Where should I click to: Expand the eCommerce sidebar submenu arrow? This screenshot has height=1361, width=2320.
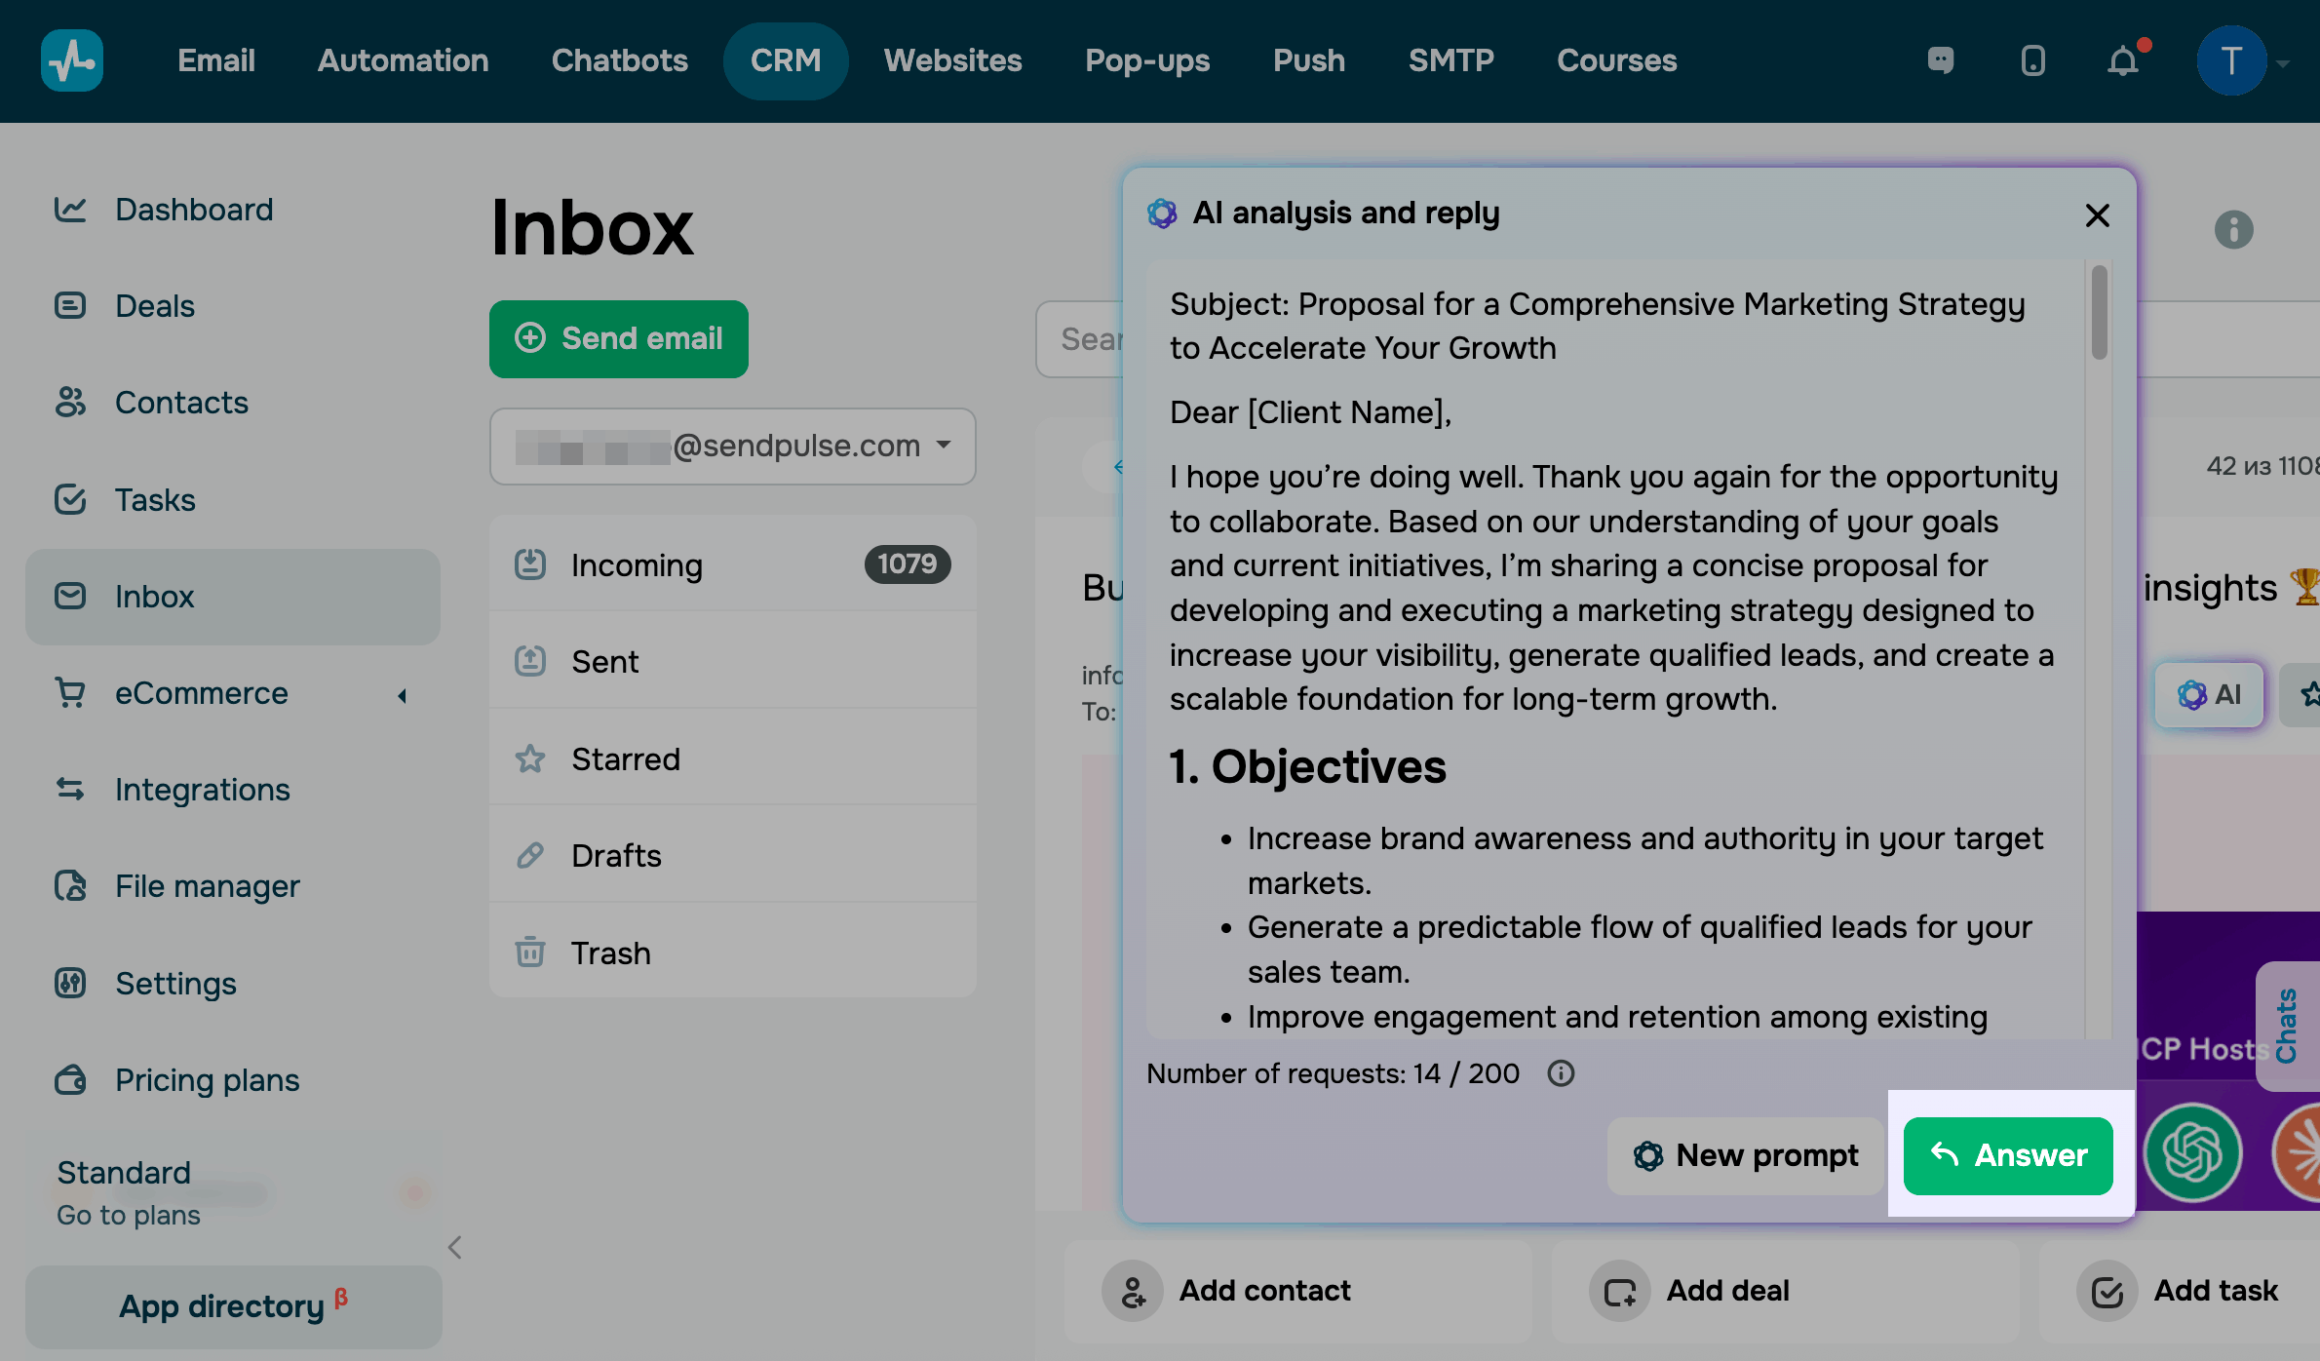click(x=403, y=695)
